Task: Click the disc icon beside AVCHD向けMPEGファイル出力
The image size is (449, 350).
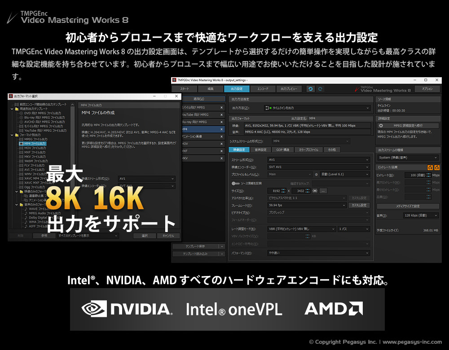Action: point(21,122)
